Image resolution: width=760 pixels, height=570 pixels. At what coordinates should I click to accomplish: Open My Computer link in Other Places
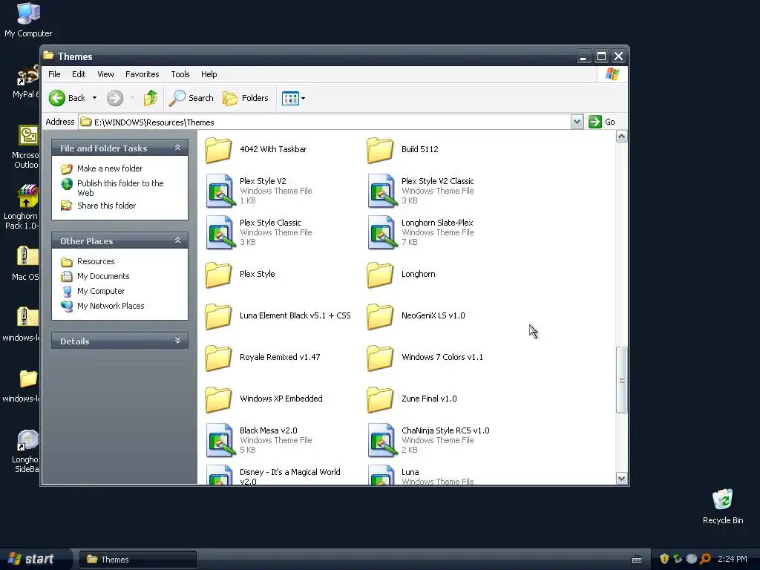tap(101, 291)
